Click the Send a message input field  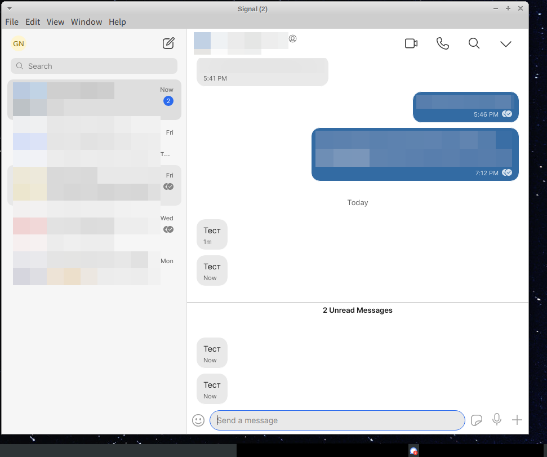(337, 420)
